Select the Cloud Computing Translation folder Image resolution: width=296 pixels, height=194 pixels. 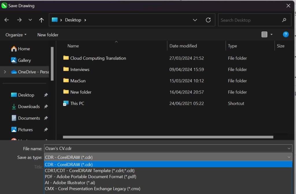[x=98, y=58]
